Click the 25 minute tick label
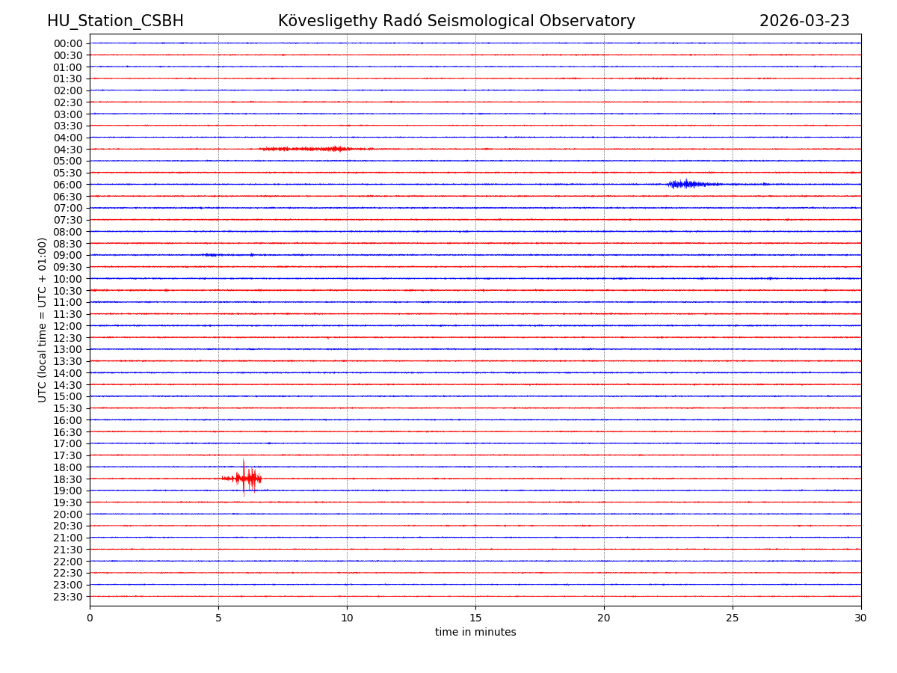 click(732, 618)
